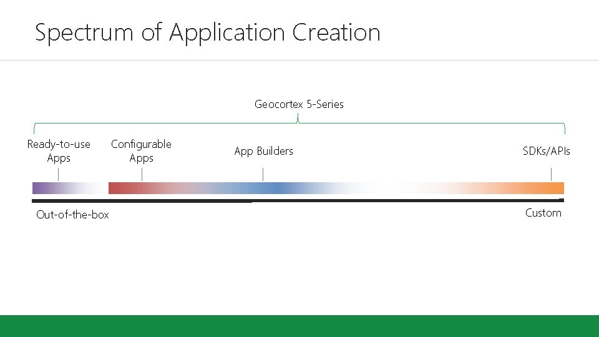Select the "Ready-to-use Apps" label
599x337 pixels.
59,151
